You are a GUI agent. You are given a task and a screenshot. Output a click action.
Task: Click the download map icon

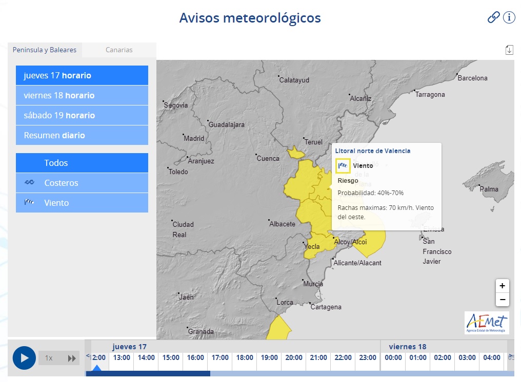pos(509,50)
